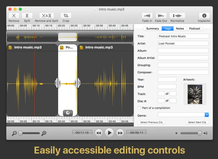
Task: Select the white Po... clip header
Action: 68,48
